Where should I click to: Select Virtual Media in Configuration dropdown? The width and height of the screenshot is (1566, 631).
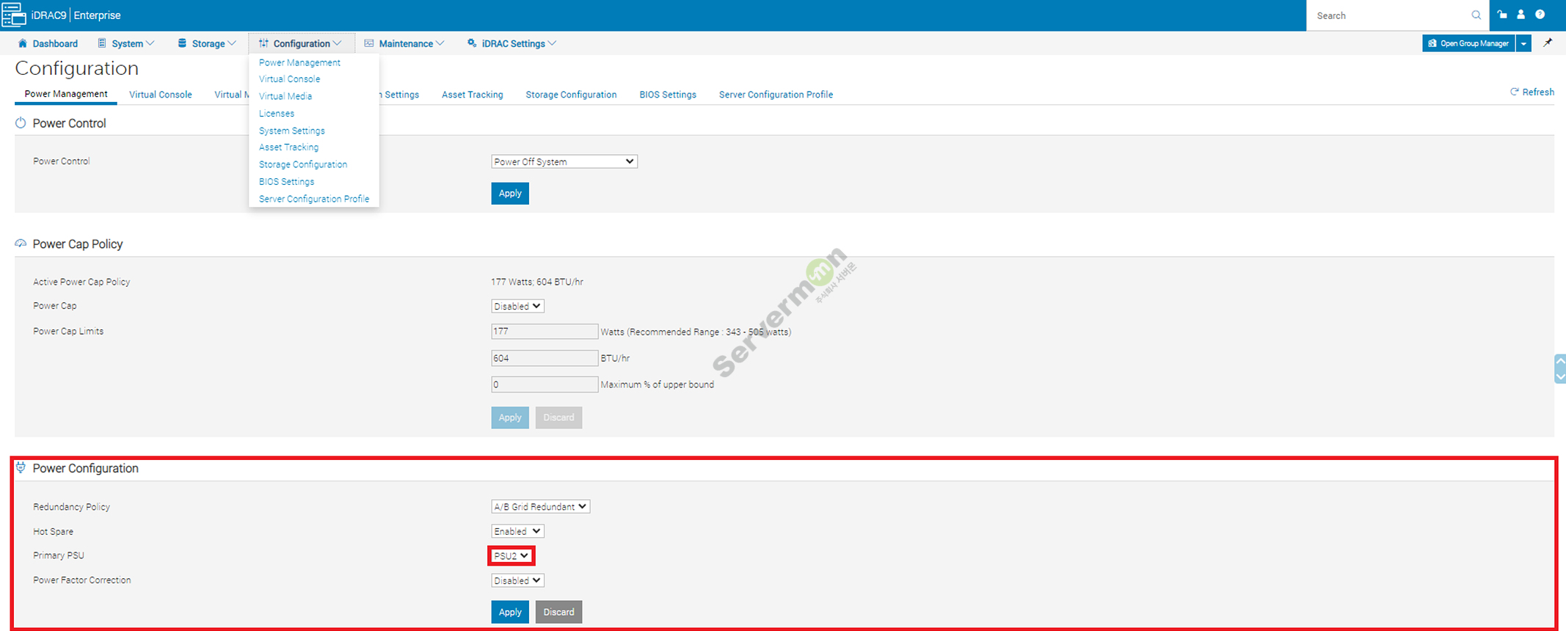pyautogui.click(x=285, y=96)
